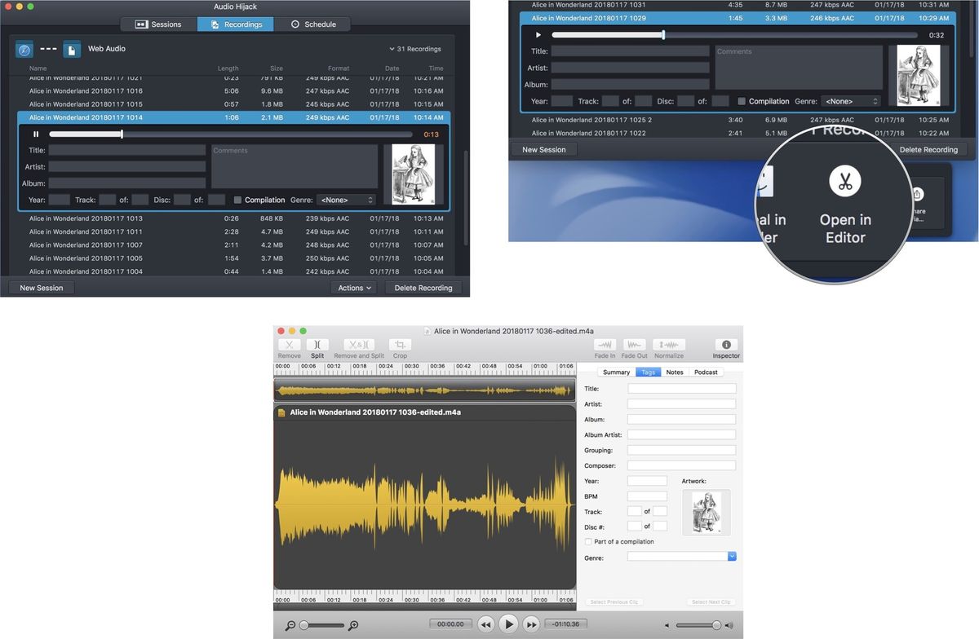Click the Open in Editor scissors icon
Screen dimensions: 979x639
pyautogui.click(x=844, y=181)
